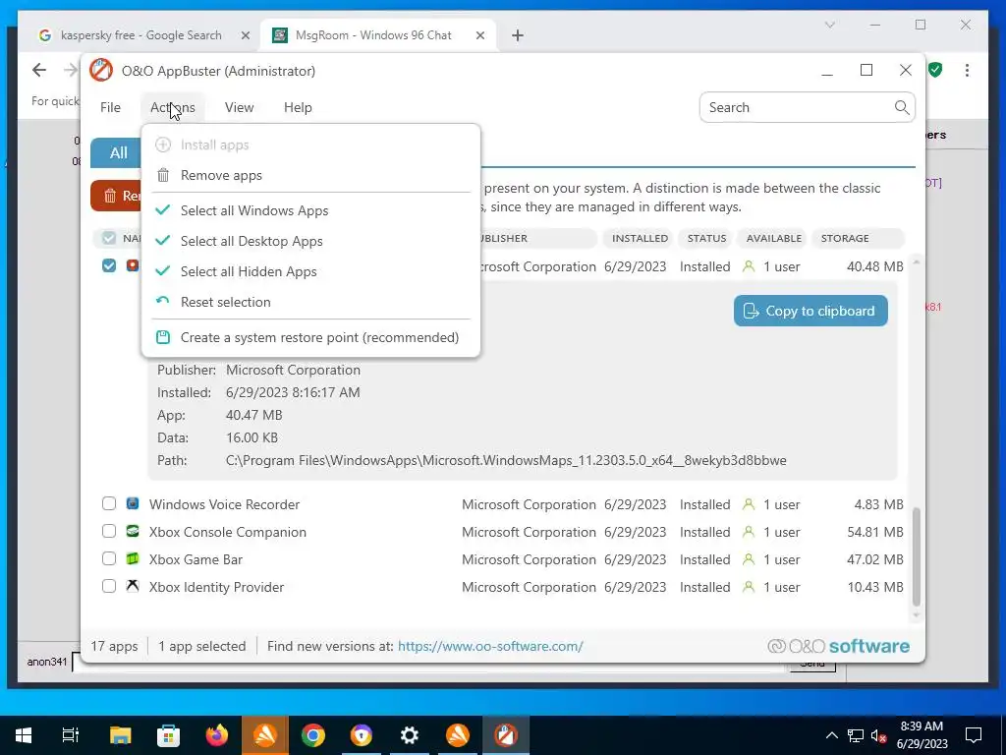Open File Explorer from the taskbar
This screenshot has width=1006, height=755.
tap(120, 735)
